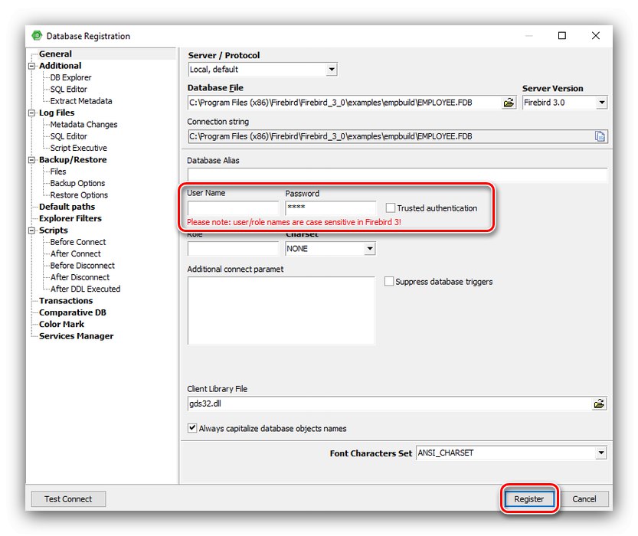The width and height of the screenshot is (638, 536).
Task: Select Transactions section
Action: (66, 301)
